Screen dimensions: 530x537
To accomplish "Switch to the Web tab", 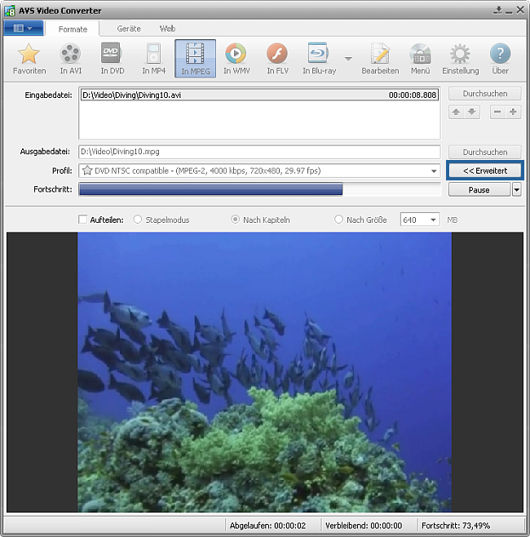I will [x=167, y=28].
